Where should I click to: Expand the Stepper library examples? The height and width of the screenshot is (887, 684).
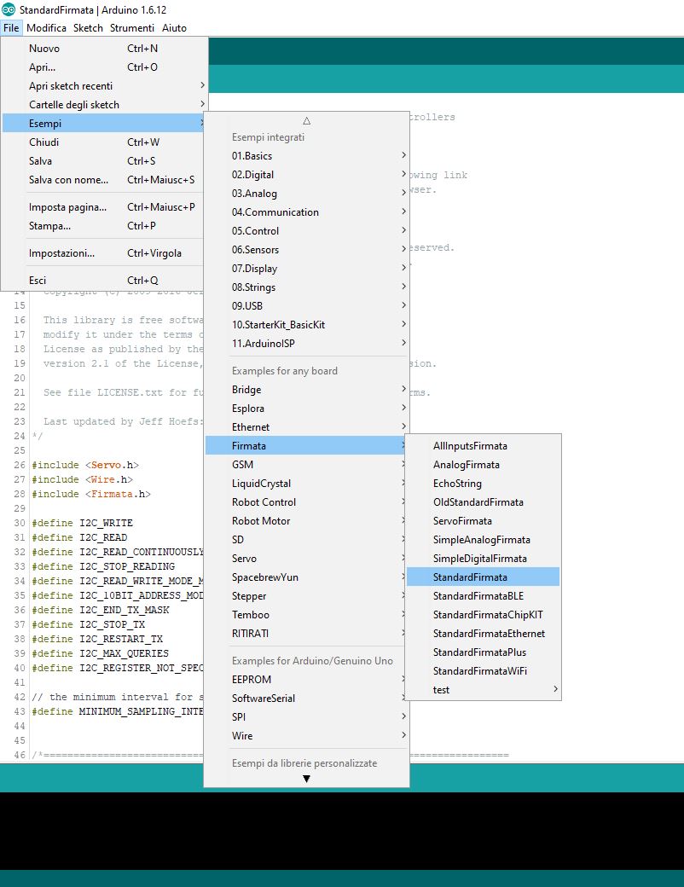[x=307, y=595]
